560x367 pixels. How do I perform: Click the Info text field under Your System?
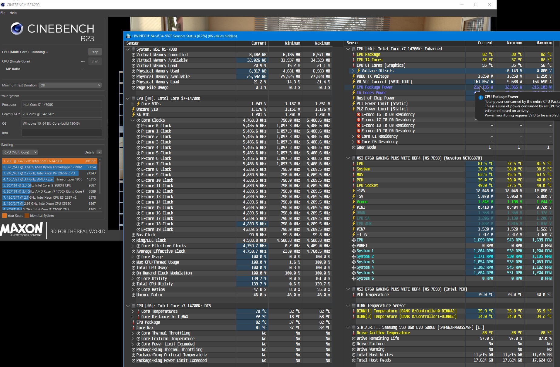pos(62,133)
